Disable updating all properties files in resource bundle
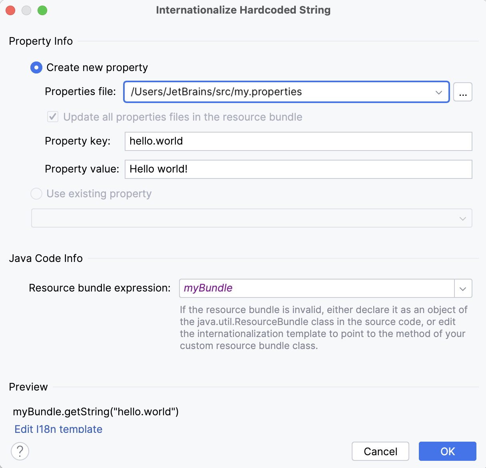486x468 pixels. [x=52, y=117]
